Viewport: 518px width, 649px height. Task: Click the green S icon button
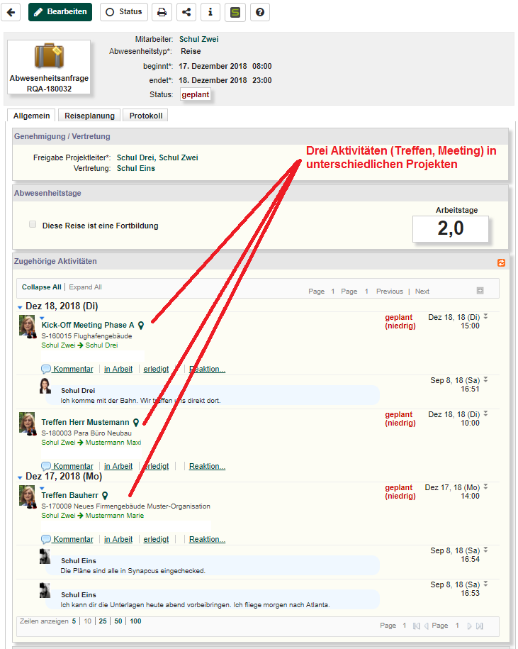pos(235,12)
